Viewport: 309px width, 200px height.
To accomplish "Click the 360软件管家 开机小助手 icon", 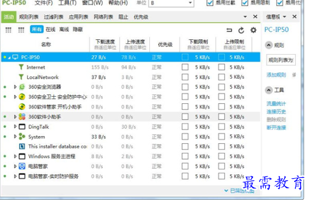I will pyautogui.click(x=22, y=107).
